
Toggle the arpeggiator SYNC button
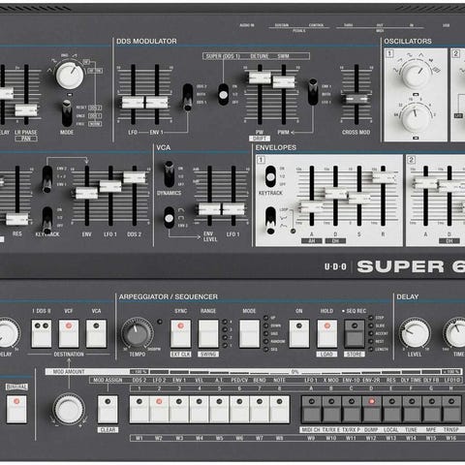click(x=180, y=334)
